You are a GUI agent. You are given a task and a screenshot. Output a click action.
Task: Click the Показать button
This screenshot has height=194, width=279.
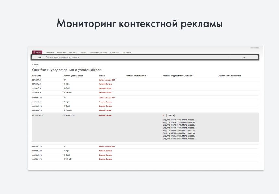[170, 116]
